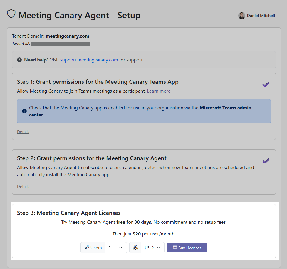Click the Learn more link in Step 1
The image size is (287, 269).
tap(159, 91)
